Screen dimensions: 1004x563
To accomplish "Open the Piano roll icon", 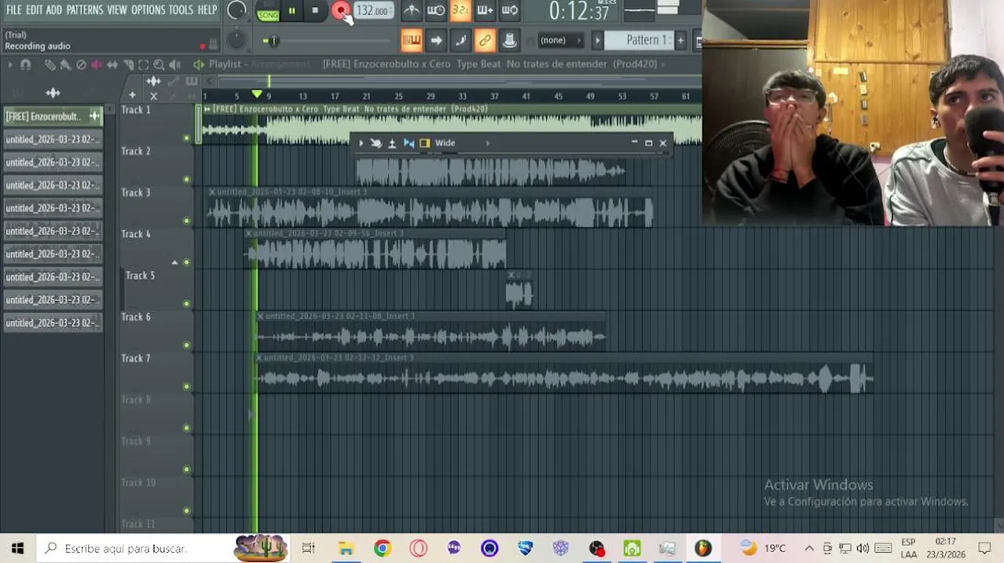I will pyautogui.click(x=461, y=40).
